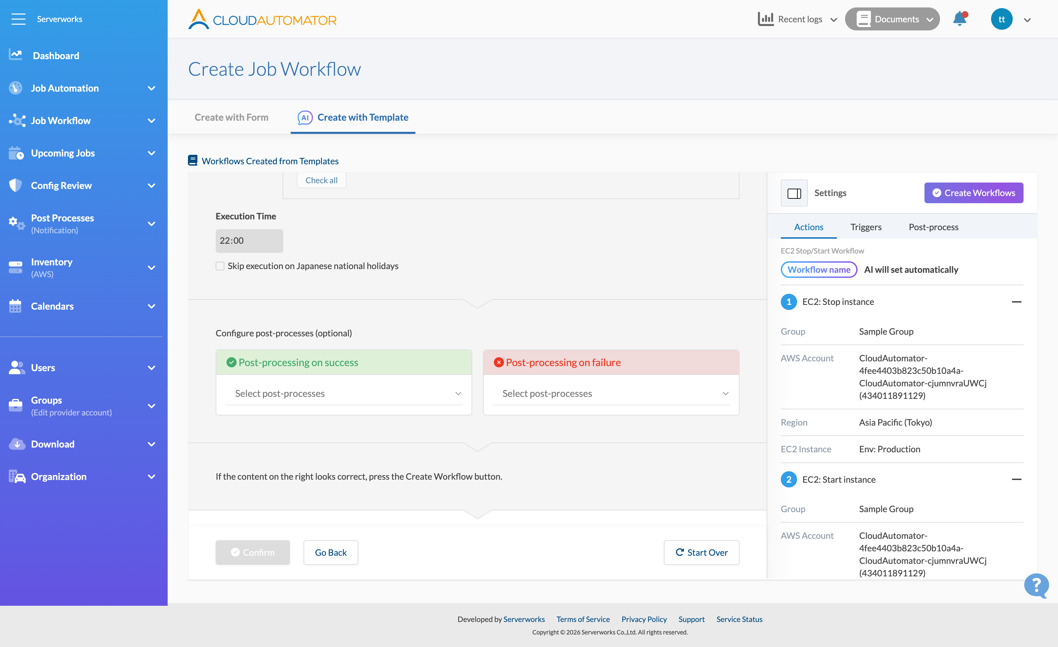
Task: Click the Job Automation clock icon
Action: point(16,88)
